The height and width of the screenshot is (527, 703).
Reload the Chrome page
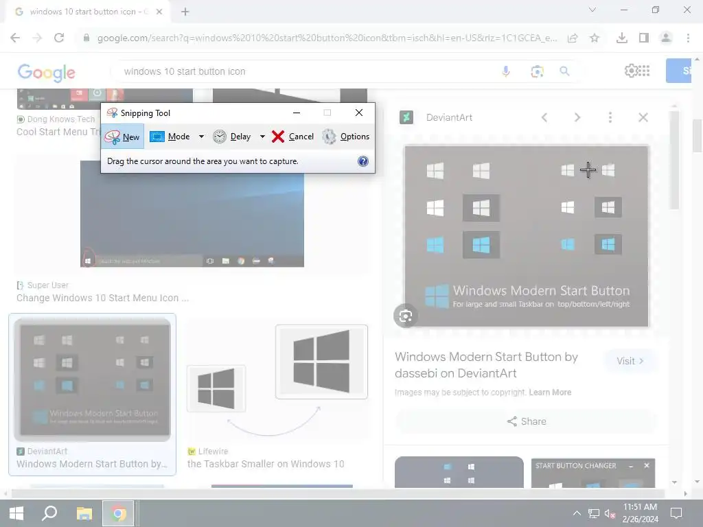(59, 38)
